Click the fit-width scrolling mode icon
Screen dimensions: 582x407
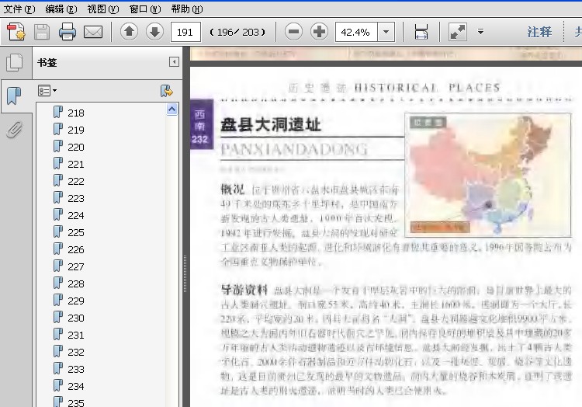(421, 32)
